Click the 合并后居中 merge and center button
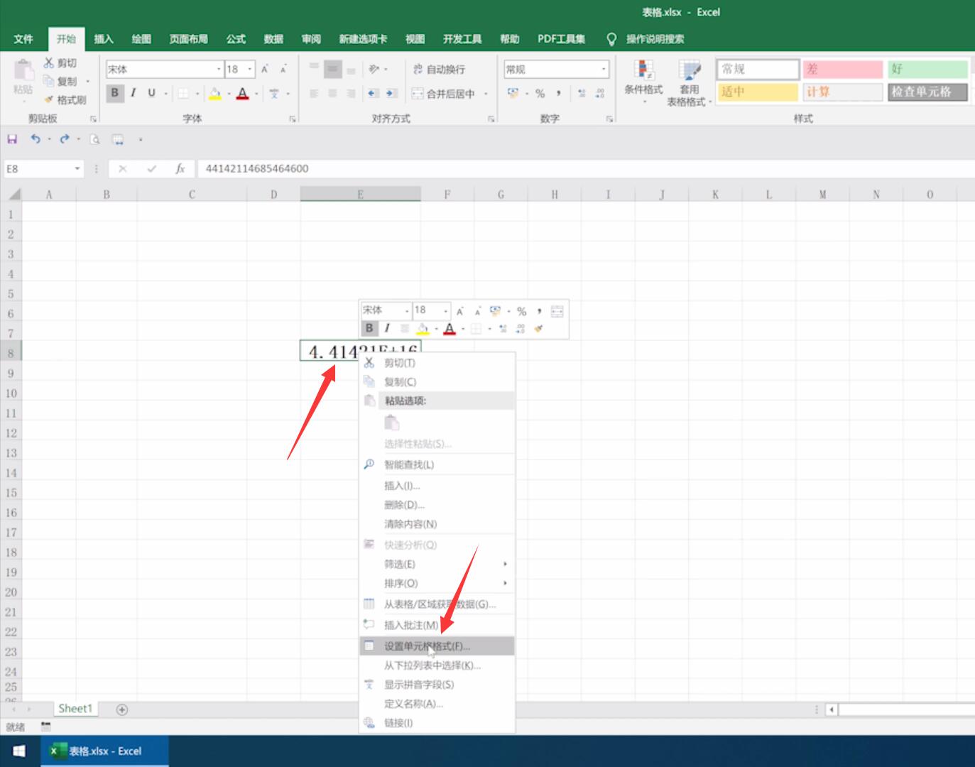Image resolution: width=975 pixels, height=767 pixels. point(444,93)
